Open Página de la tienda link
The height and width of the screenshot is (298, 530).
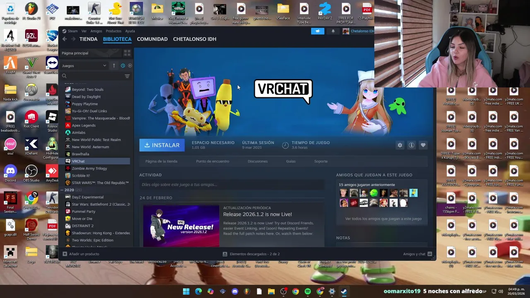pyautogui.click(x=161, y=161)
